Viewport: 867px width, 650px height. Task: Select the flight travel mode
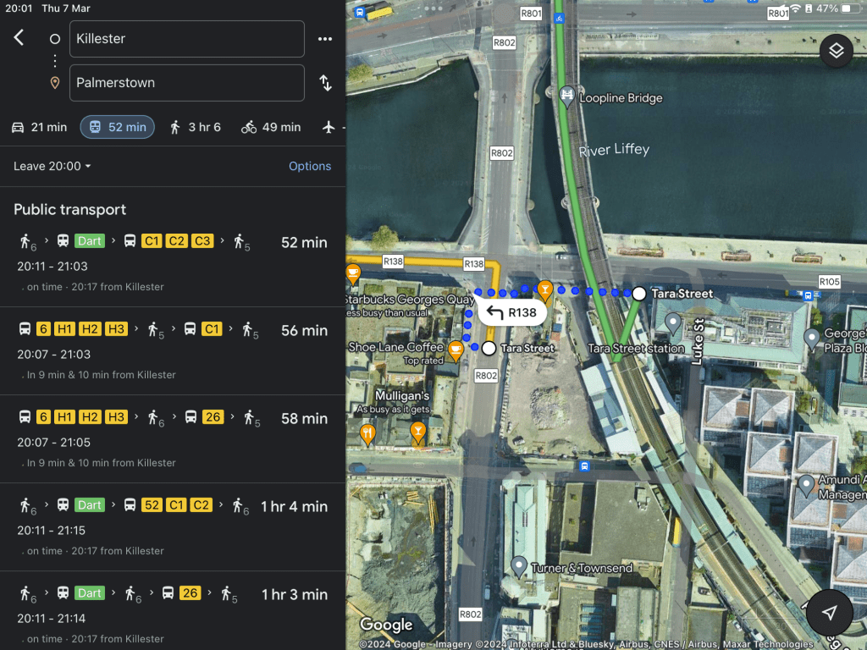[329, 127]
